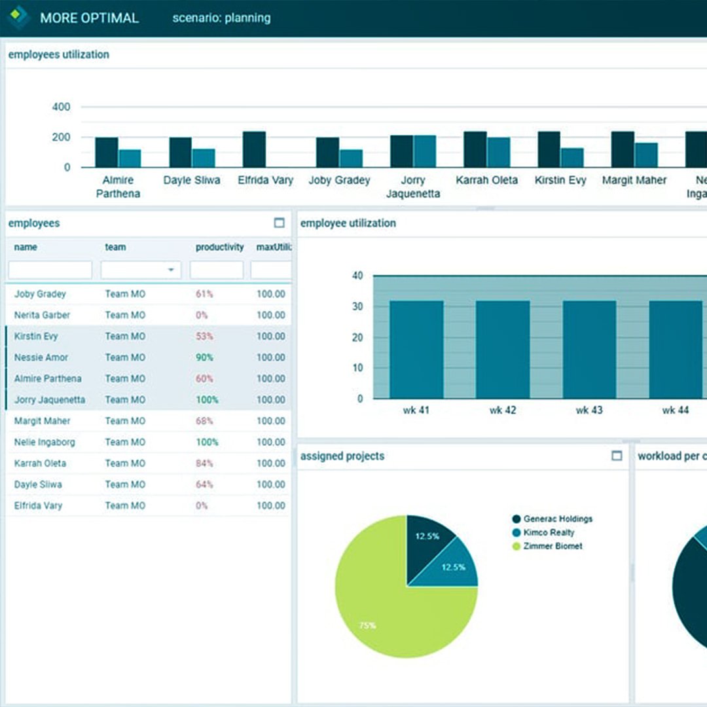Click the Elfrida Vary utilization bar

[254, 149]
